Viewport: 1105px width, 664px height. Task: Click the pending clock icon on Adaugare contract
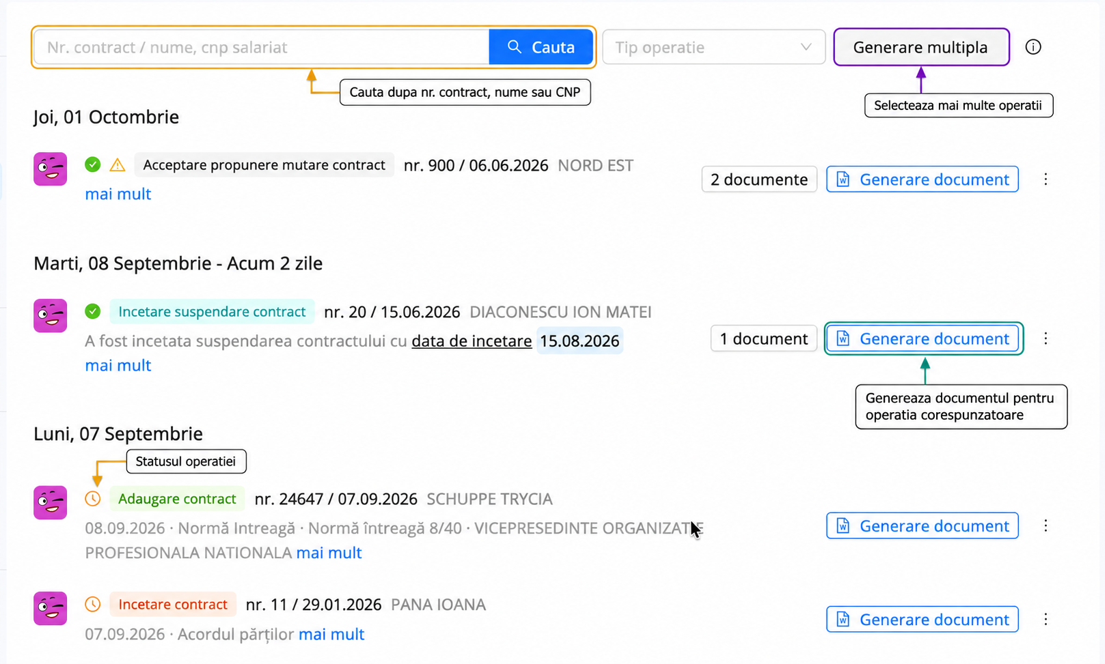click(93, 499)
